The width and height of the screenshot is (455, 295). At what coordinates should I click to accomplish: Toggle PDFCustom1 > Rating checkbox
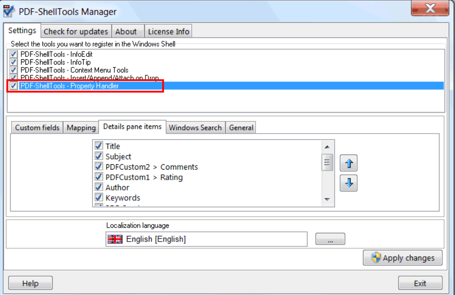click(x=99, y=177)
